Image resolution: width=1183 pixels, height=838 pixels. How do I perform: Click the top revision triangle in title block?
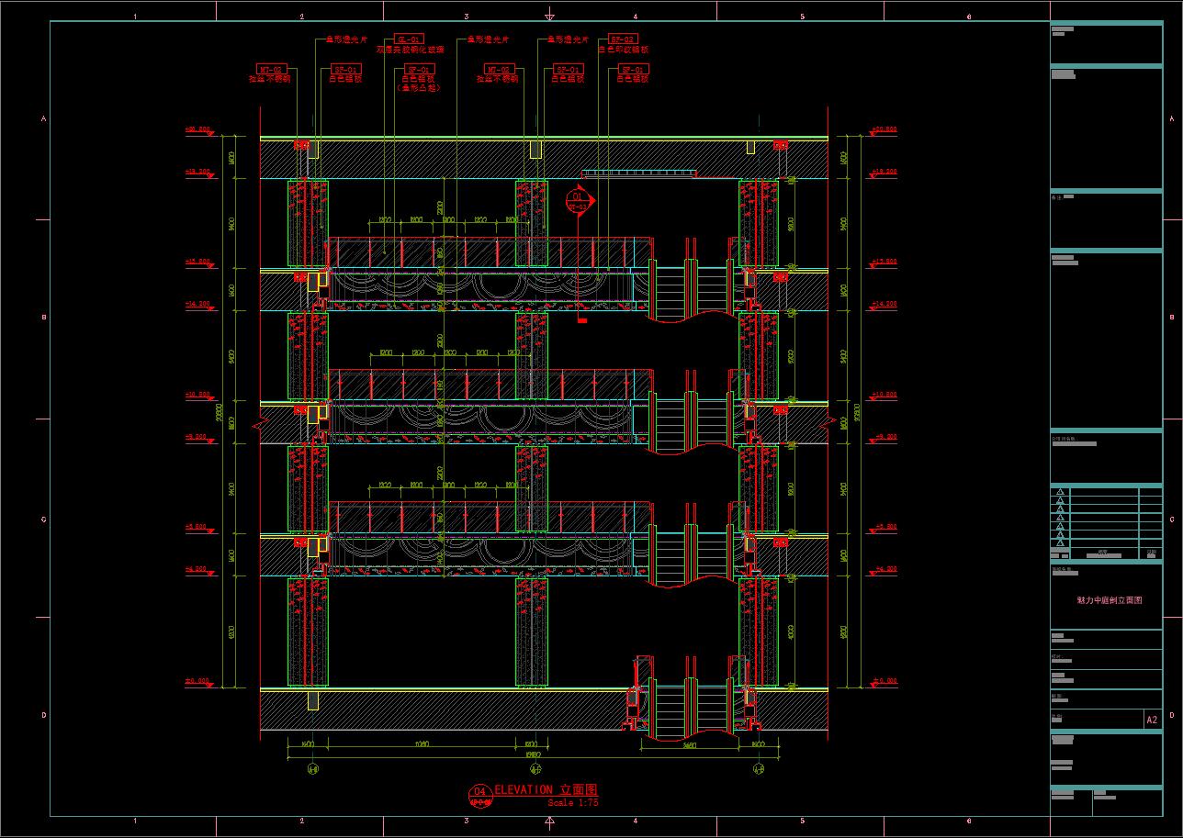1060,493
